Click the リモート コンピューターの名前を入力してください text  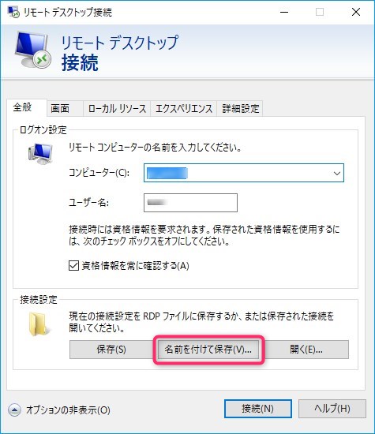(155, 148)
